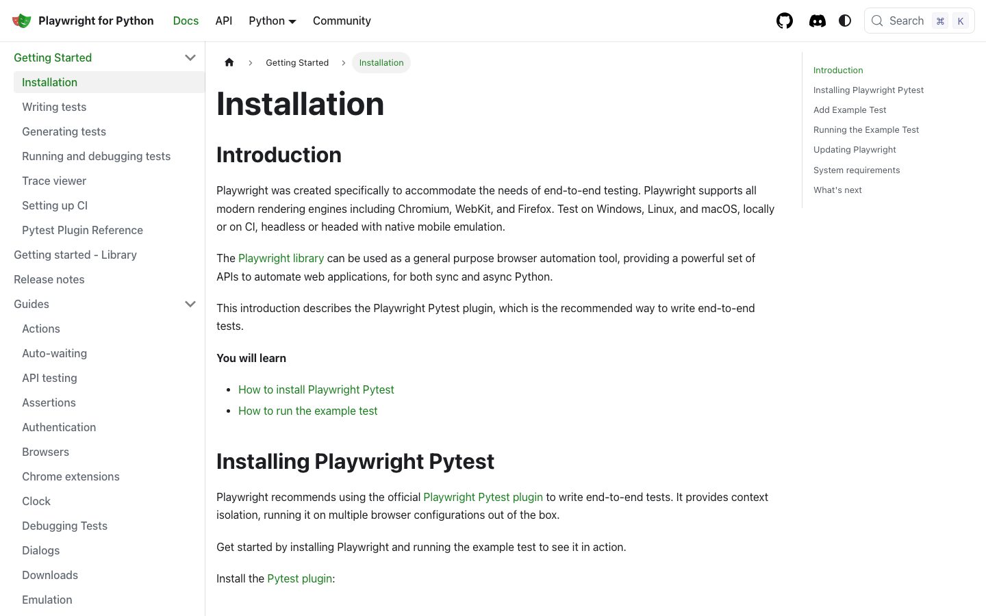Jump to Add Example Test section
The image size is (986, 616).
(x=850, y=110)
